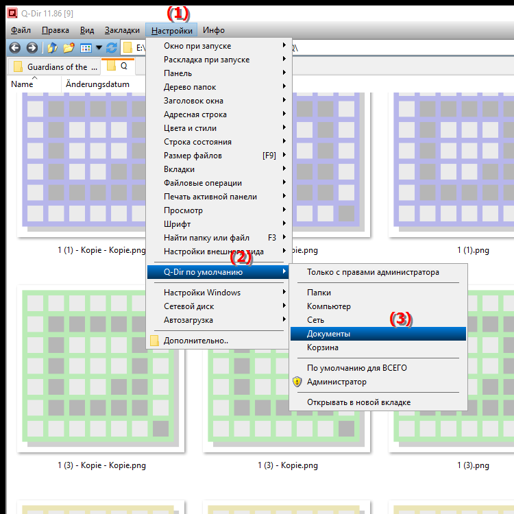
Task: Click the Настройки menu
Action: click(x=171, y=30)
